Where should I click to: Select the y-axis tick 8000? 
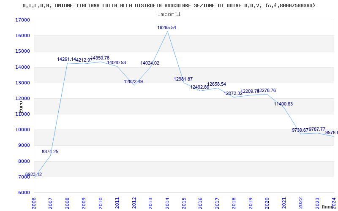pos(24,161)
